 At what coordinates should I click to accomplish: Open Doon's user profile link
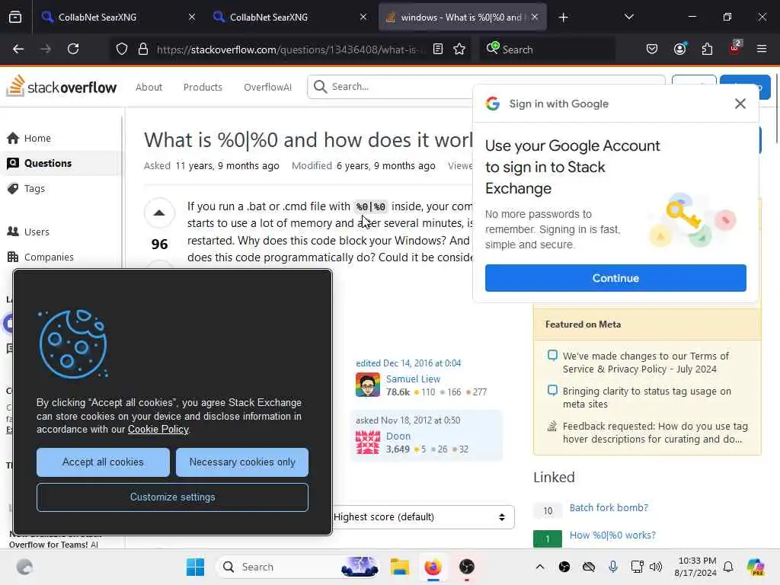click(398, 436)
